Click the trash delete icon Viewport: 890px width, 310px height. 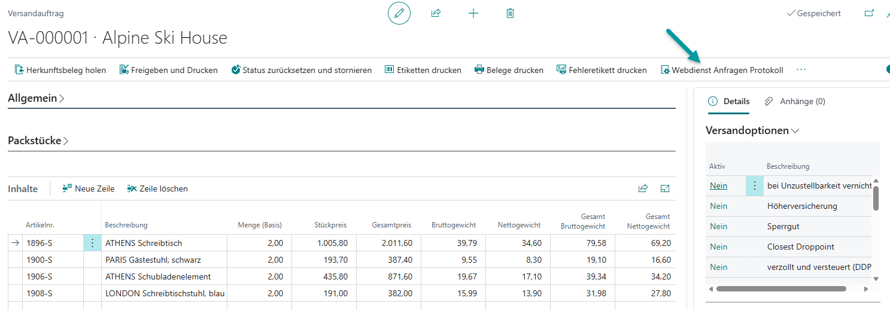pyautogui.click(x=510, y=13)
